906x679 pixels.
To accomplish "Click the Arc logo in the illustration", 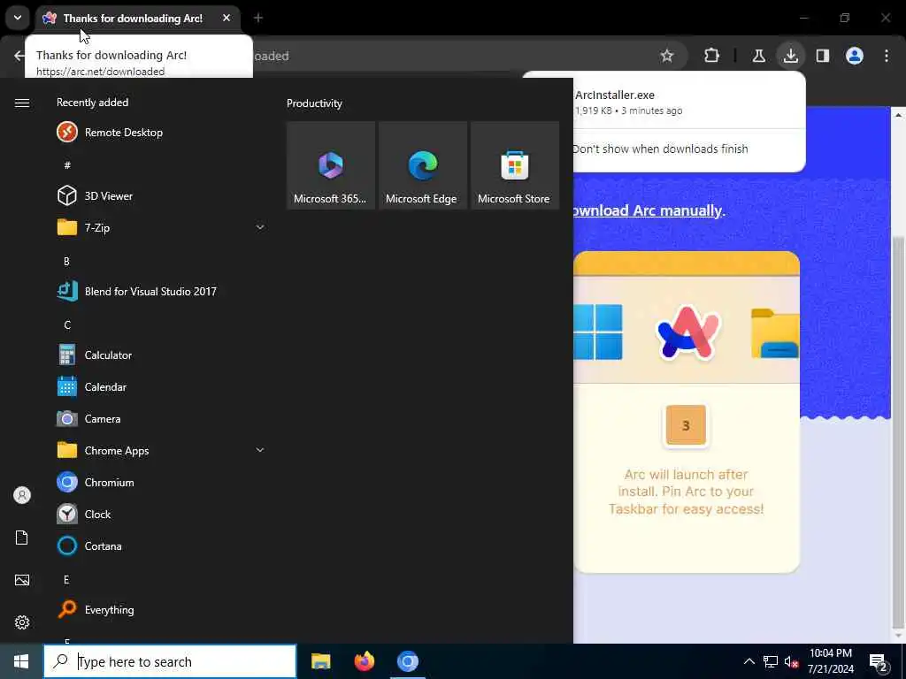I will pos(687,332).
